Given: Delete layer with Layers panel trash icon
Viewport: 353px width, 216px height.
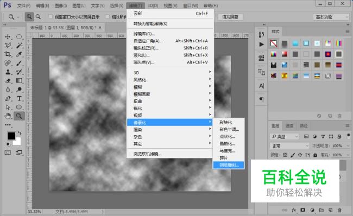Looking at the screenshot, I should coord(339,210).
